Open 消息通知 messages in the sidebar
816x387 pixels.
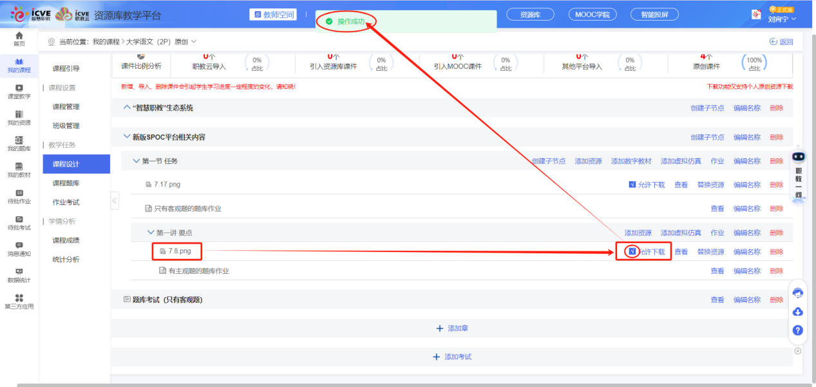(19, 249)
